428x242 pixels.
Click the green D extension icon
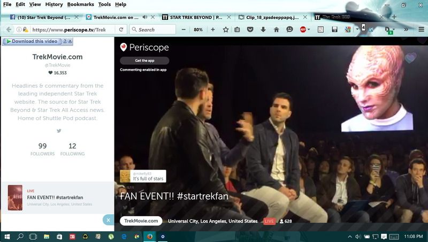coord(388,30)
